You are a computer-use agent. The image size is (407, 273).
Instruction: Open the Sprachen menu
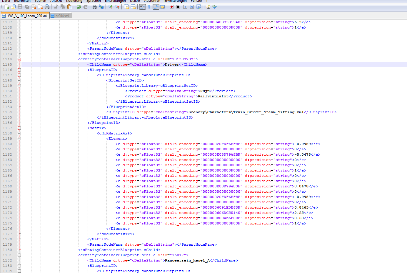click(x=94, y=1)
